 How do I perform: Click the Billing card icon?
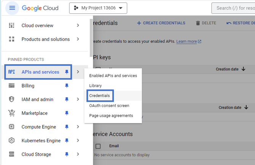click(11, 86)
